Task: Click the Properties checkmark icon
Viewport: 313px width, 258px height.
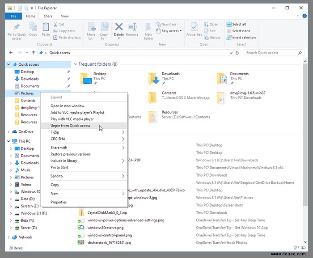Action: pos(194,27)
